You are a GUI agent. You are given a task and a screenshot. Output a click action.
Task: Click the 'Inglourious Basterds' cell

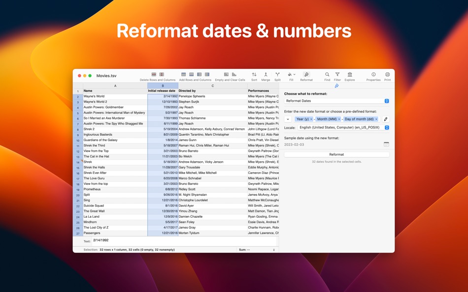click(115, 135)
